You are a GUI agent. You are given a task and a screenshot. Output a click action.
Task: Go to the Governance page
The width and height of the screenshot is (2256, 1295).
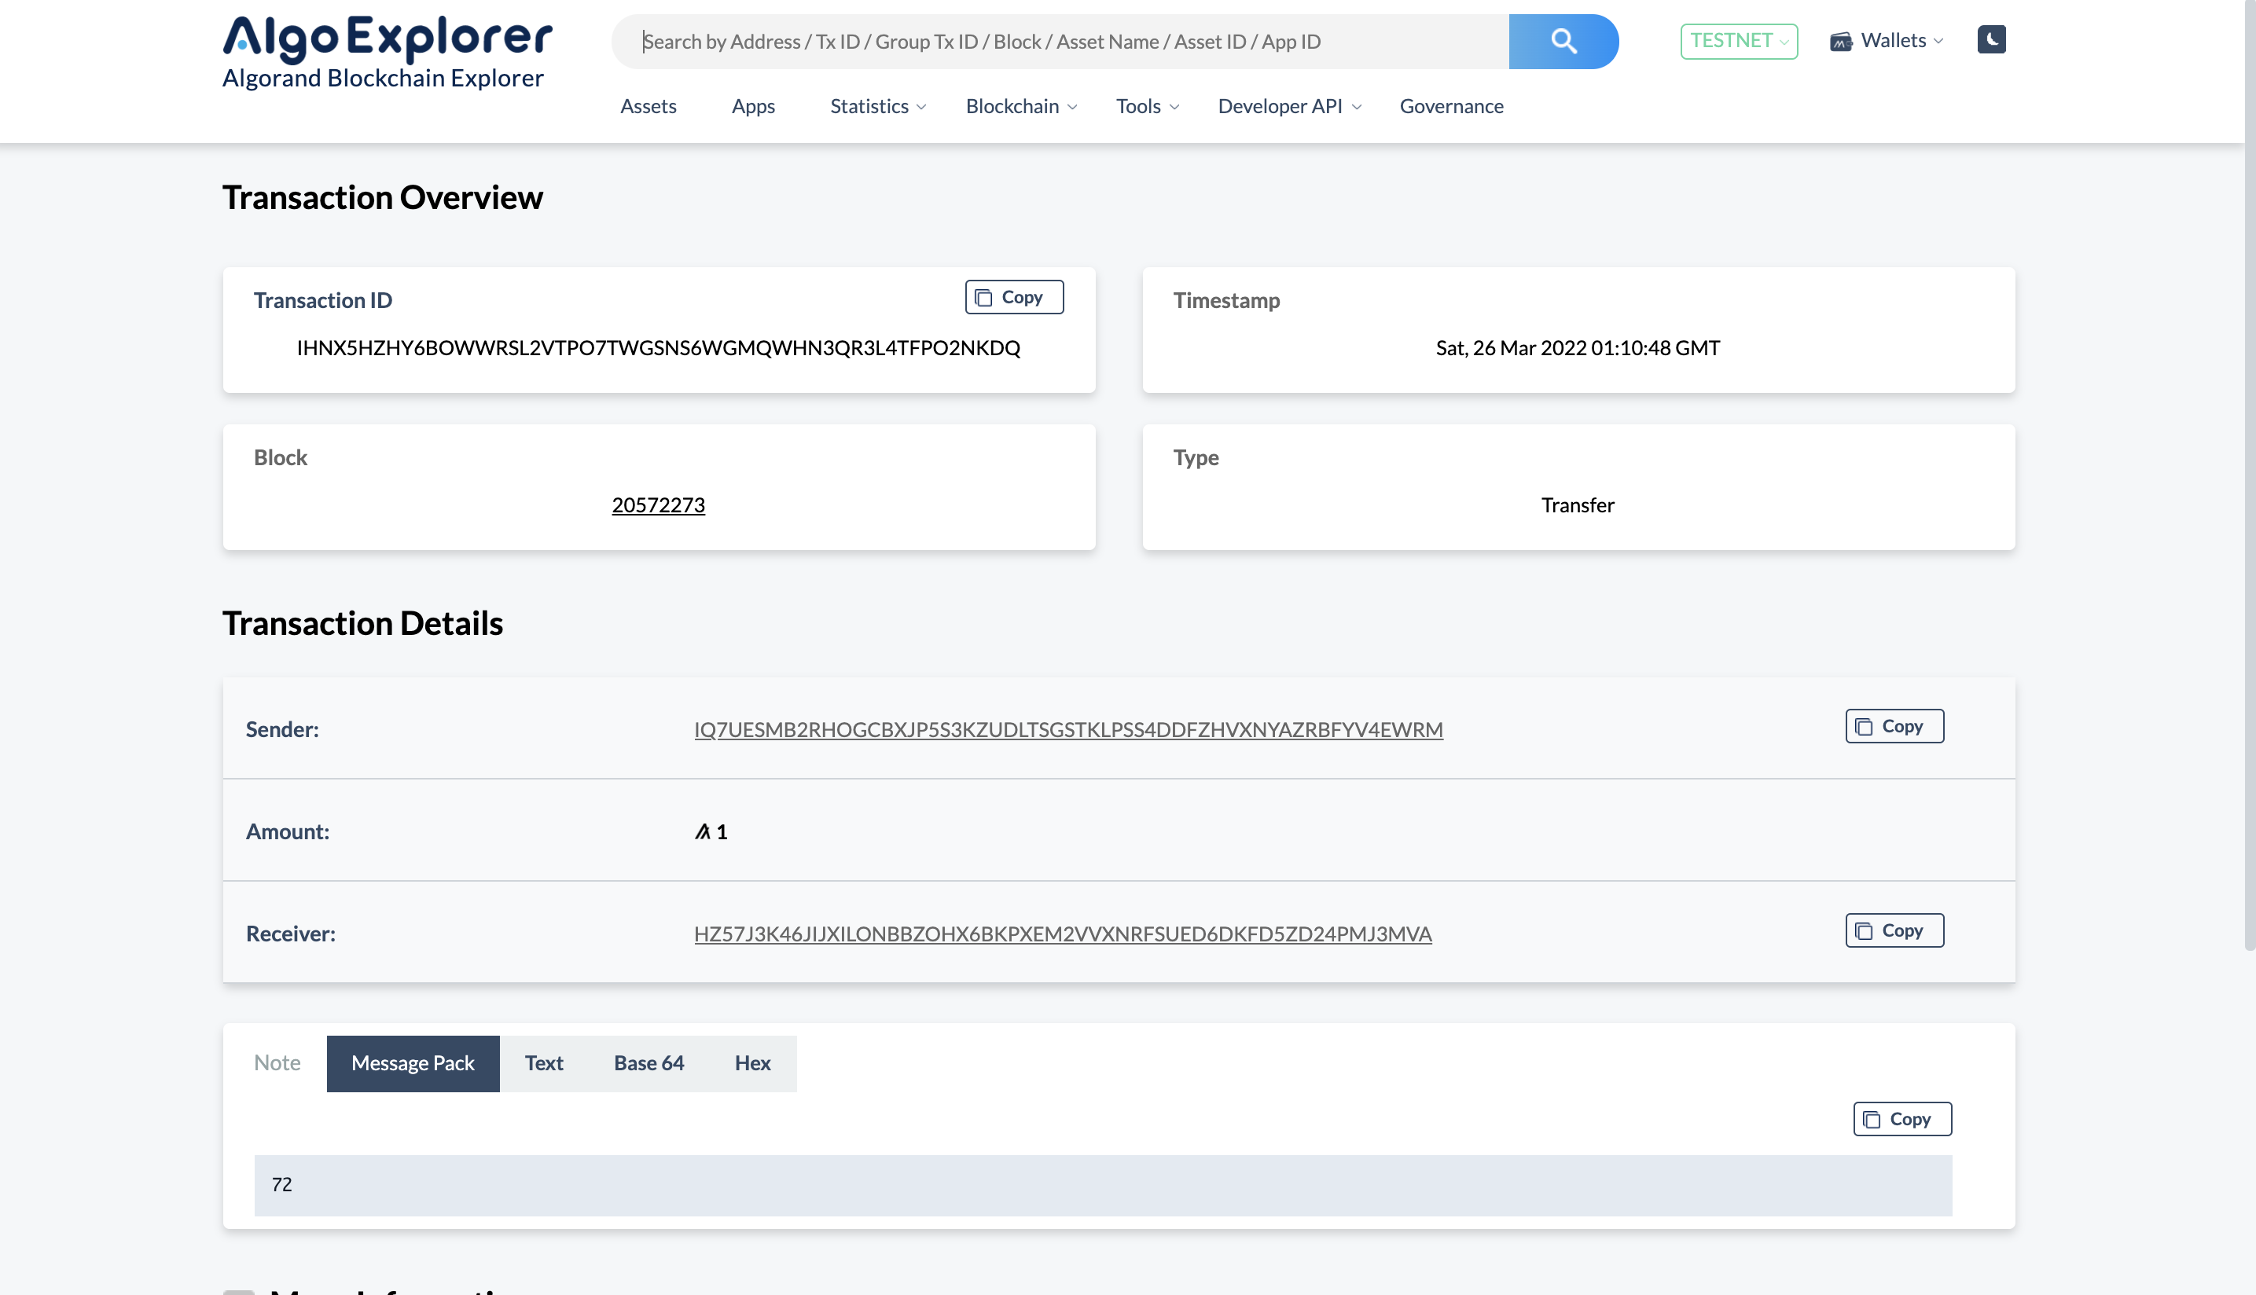point(1451,106)
